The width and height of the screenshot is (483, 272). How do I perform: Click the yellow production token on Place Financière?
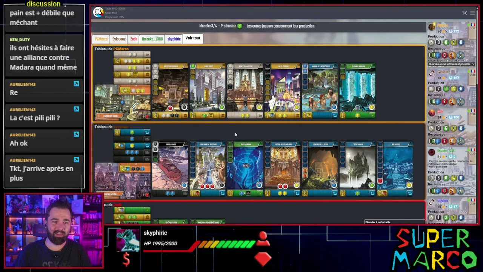point(259,107)
